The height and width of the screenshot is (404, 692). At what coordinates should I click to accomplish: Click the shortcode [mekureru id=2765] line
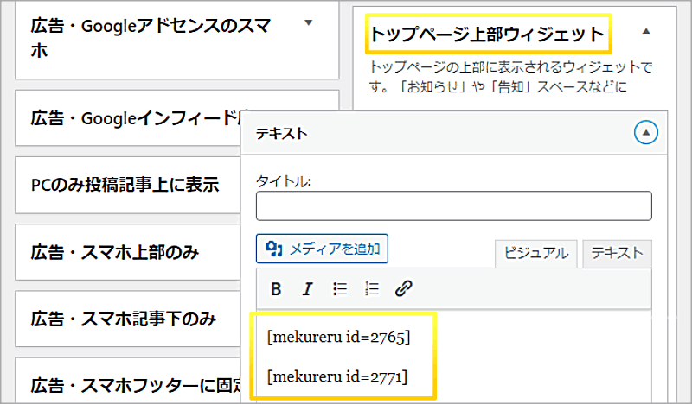tap(338, 338)
